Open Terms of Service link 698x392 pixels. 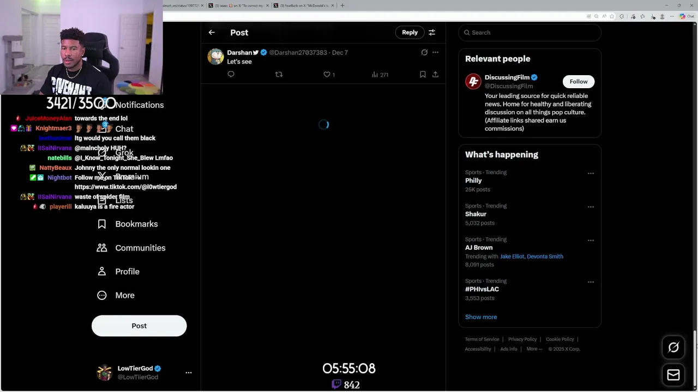[482, 339]
